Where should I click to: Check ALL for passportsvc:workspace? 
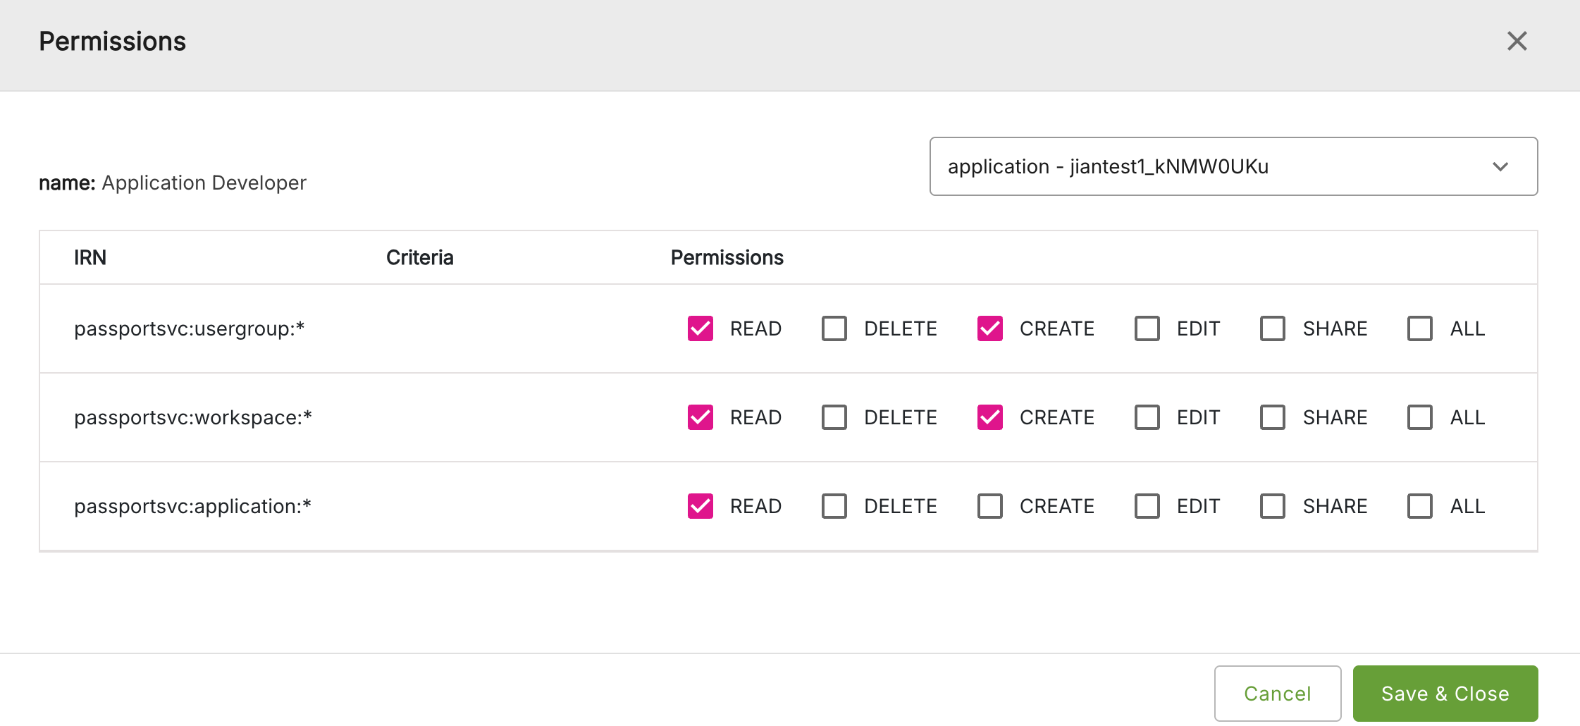tap(1419, 417)
